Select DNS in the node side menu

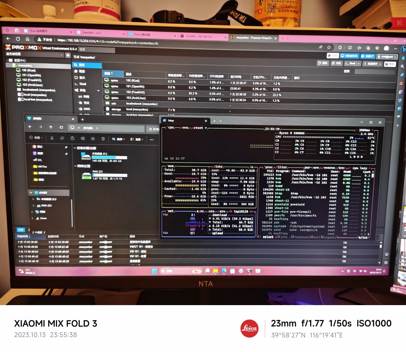tap(85, 109)
